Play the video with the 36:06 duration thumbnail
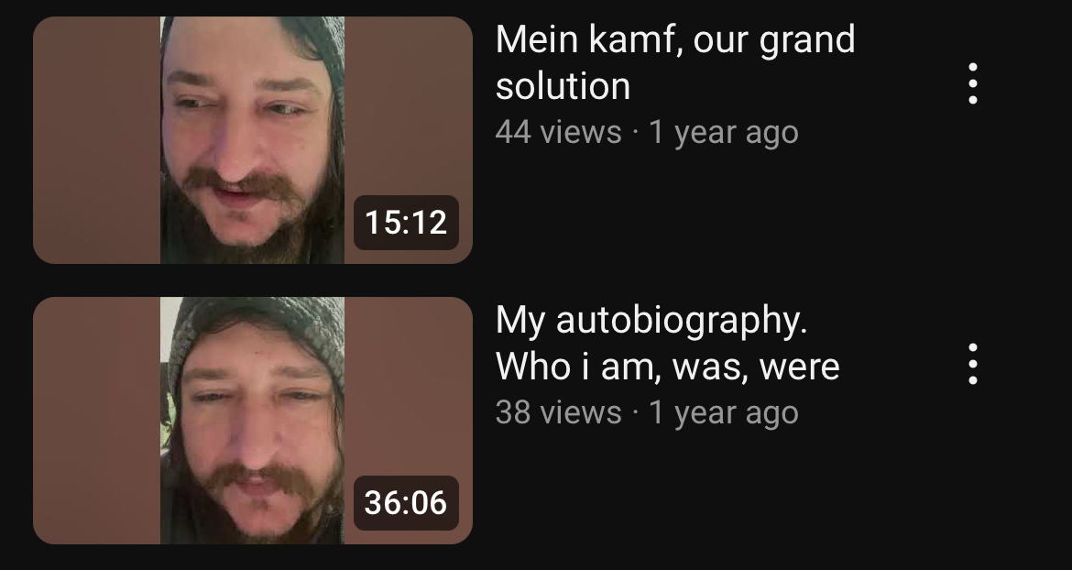Viewport: 1072px width, 570px height. pos(253,421)
